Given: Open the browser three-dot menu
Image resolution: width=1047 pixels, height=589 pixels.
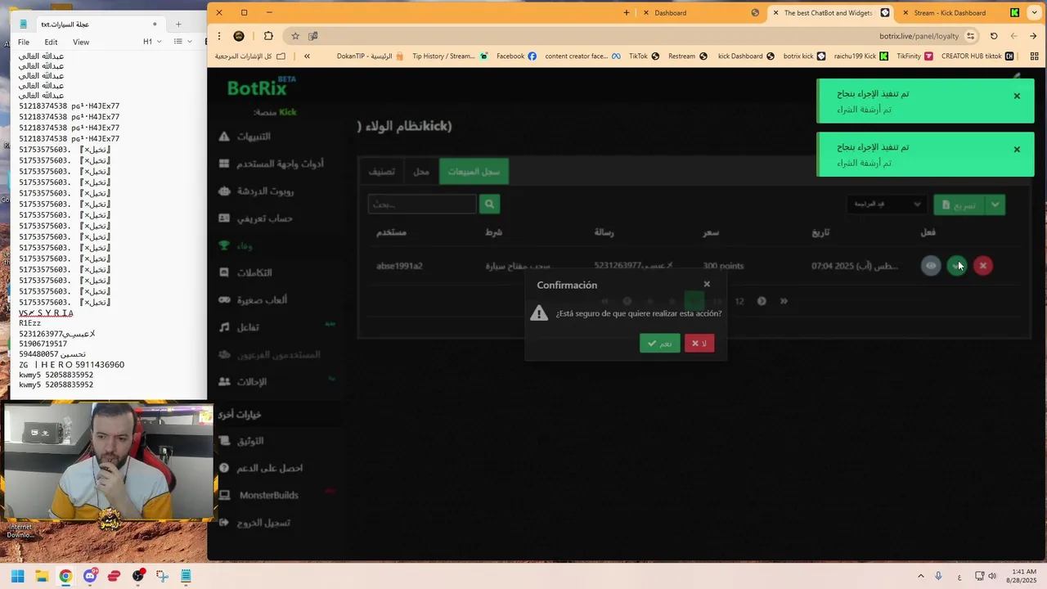Looking at the screenshot, I should coord(219,36).
